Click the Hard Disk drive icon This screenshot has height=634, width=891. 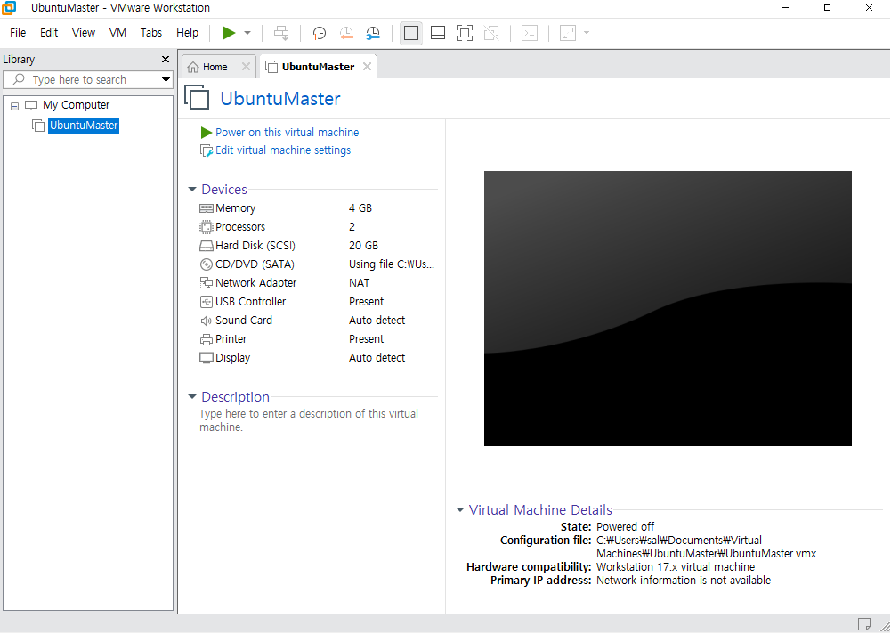[207, 246]
